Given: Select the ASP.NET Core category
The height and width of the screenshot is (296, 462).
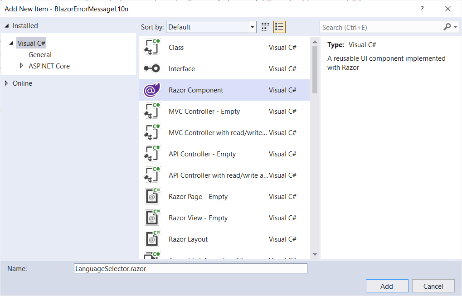Looking at the screenshot, I should coord(49,66).
